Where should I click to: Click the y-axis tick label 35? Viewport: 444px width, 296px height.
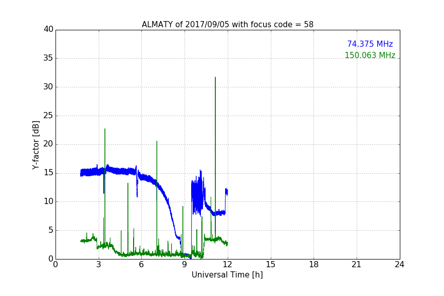pos(48,58)
